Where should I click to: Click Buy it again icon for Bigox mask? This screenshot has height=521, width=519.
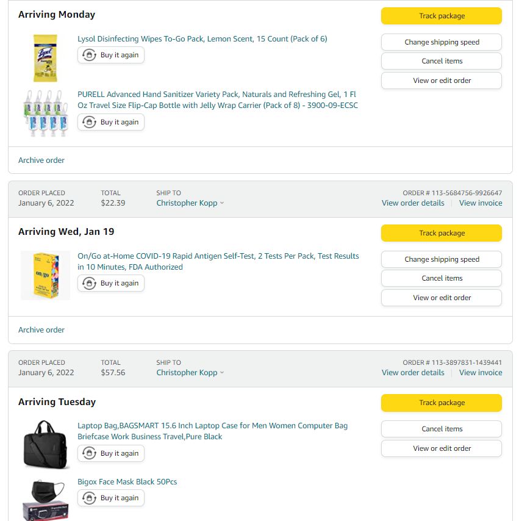click(90, 498)
